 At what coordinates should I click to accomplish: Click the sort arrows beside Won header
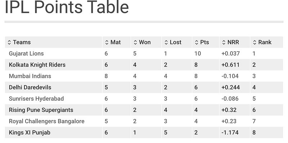point(135,42)
